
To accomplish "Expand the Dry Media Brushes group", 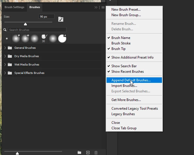I will pyautogui.click(x=5, y=56).
